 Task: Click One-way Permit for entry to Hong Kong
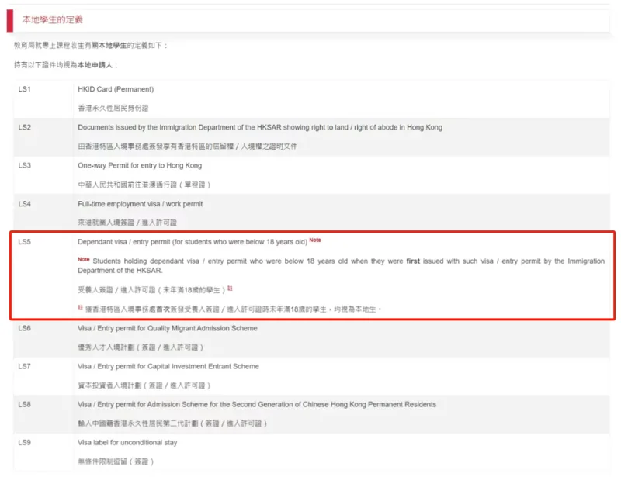[x=140, y=165]
